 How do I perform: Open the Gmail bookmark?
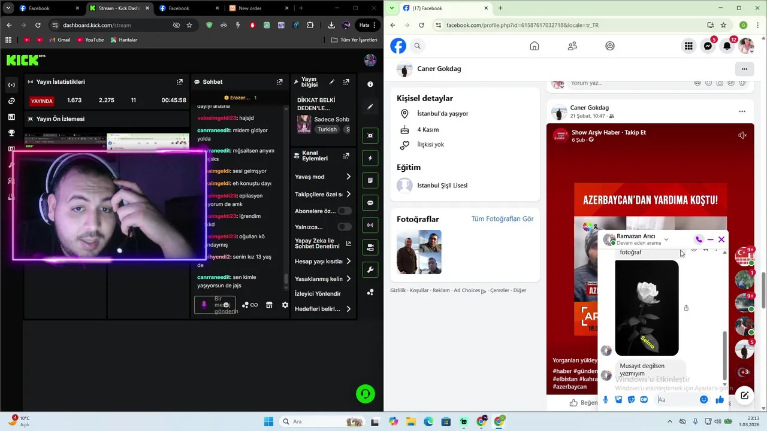click(59, 40)
